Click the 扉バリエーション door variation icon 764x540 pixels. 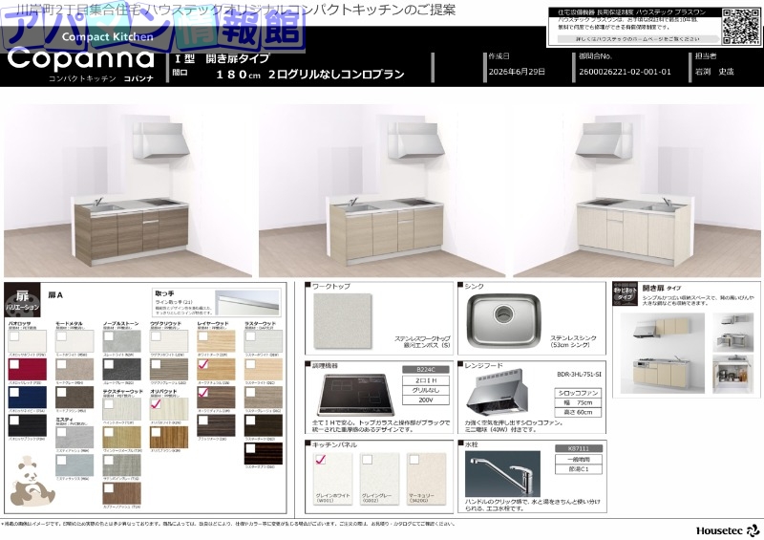click(22, 300)
